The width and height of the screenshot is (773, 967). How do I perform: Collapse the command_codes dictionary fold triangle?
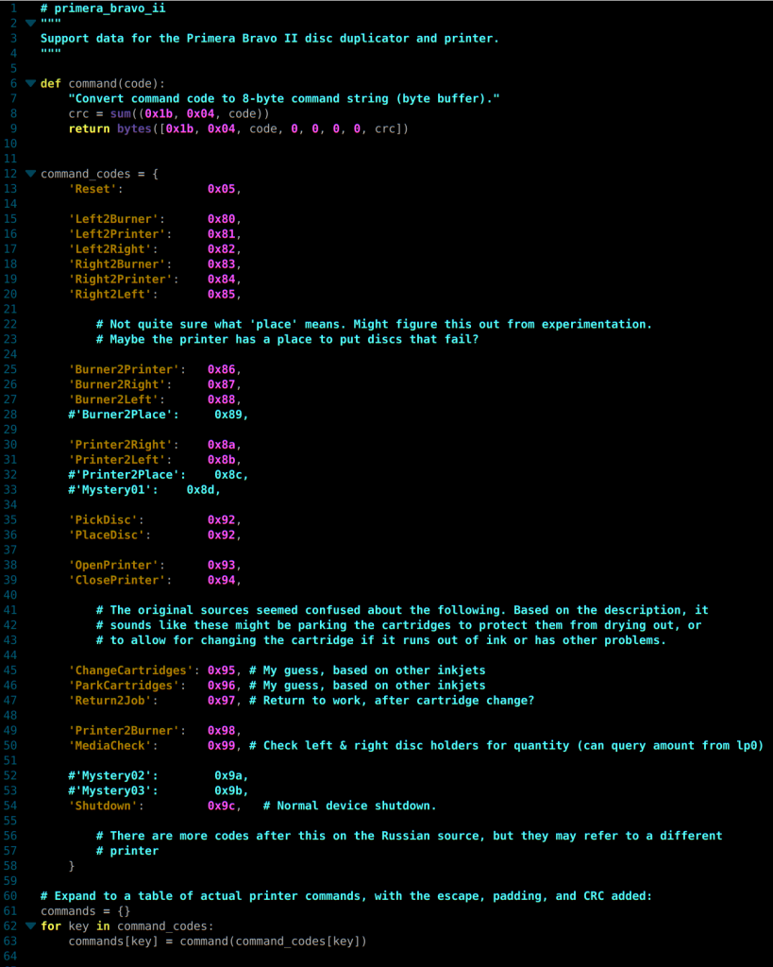coord(30,174)
